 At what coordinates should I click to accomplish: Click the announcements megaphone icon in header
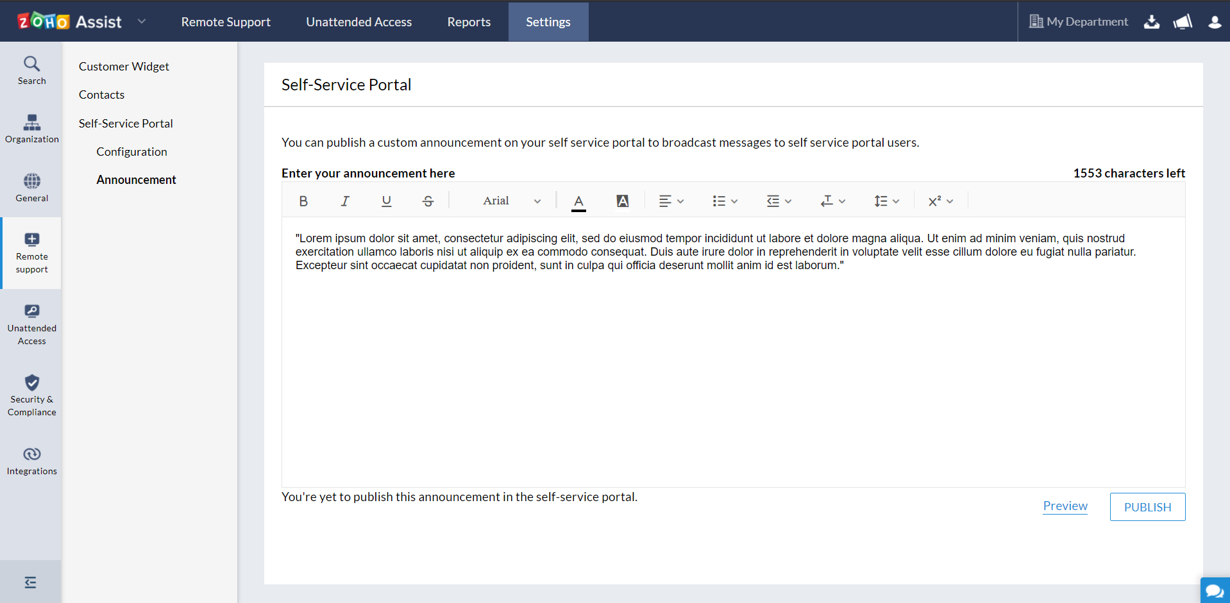1183,22
